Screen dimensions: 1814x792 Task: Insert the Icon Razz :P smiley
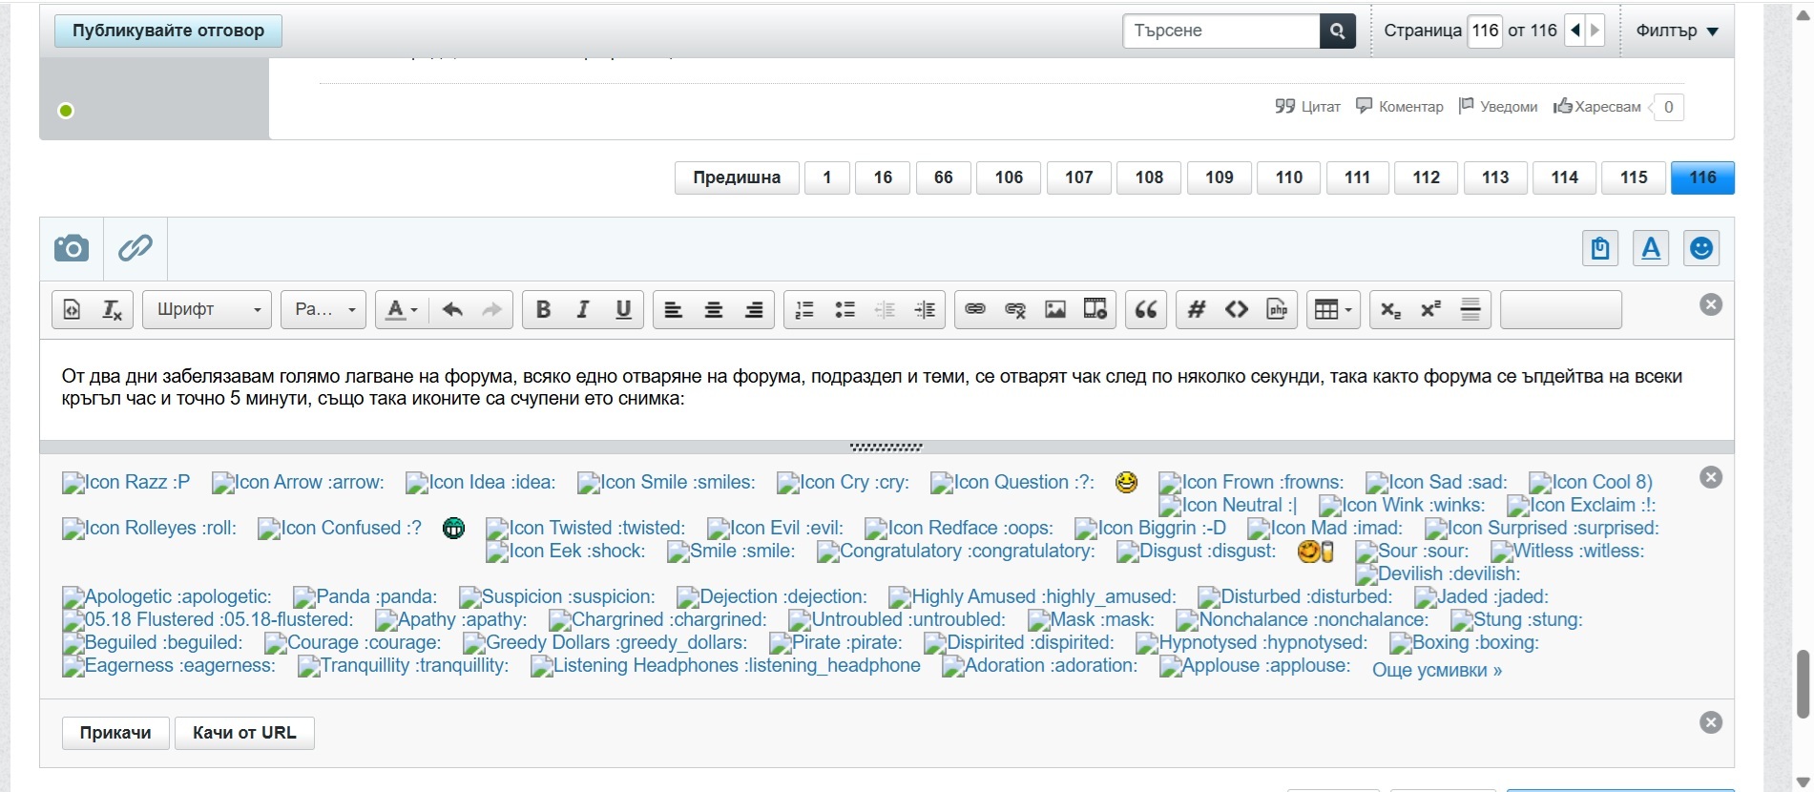coord(126,483)
